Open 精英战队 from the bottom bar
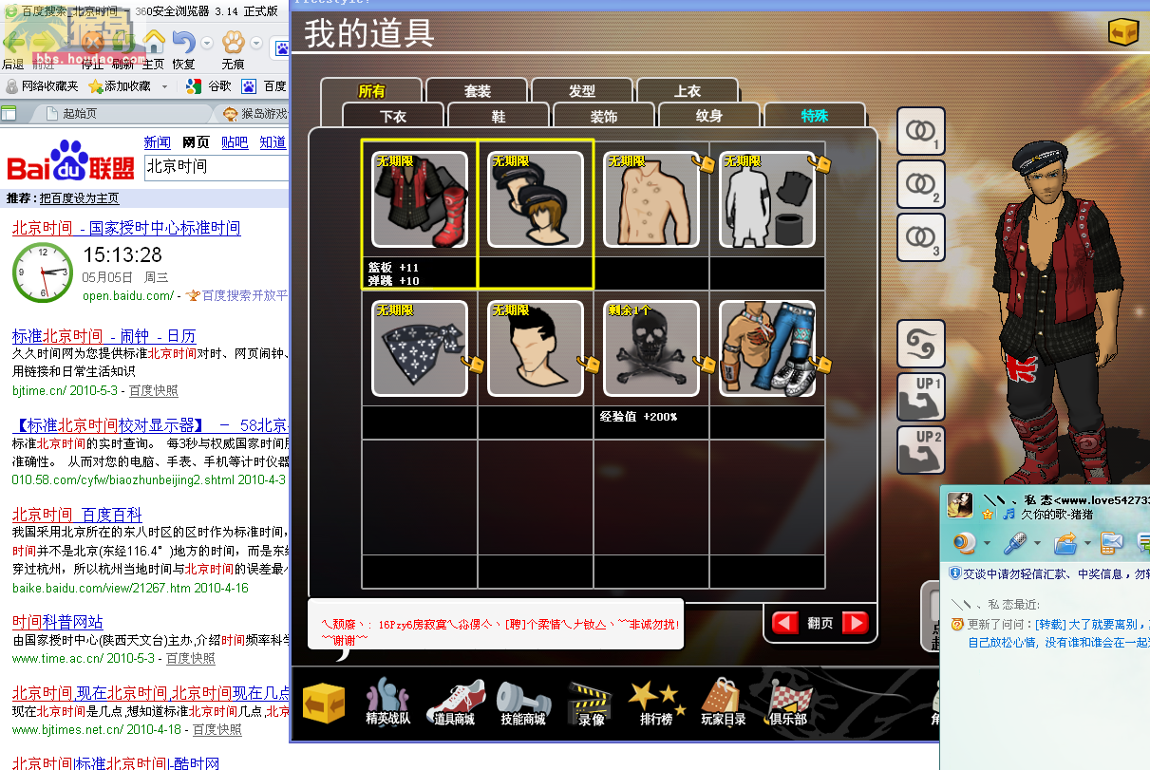Viewport: 1150px width, 770px height. [388, 703]
